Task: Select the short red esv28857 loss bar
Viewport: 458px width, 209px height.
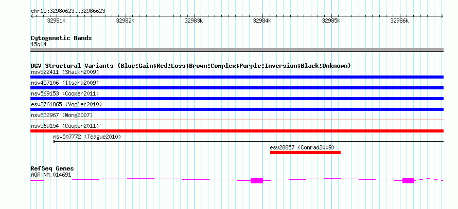Action: pyautogui.click(x=305, y=153)
